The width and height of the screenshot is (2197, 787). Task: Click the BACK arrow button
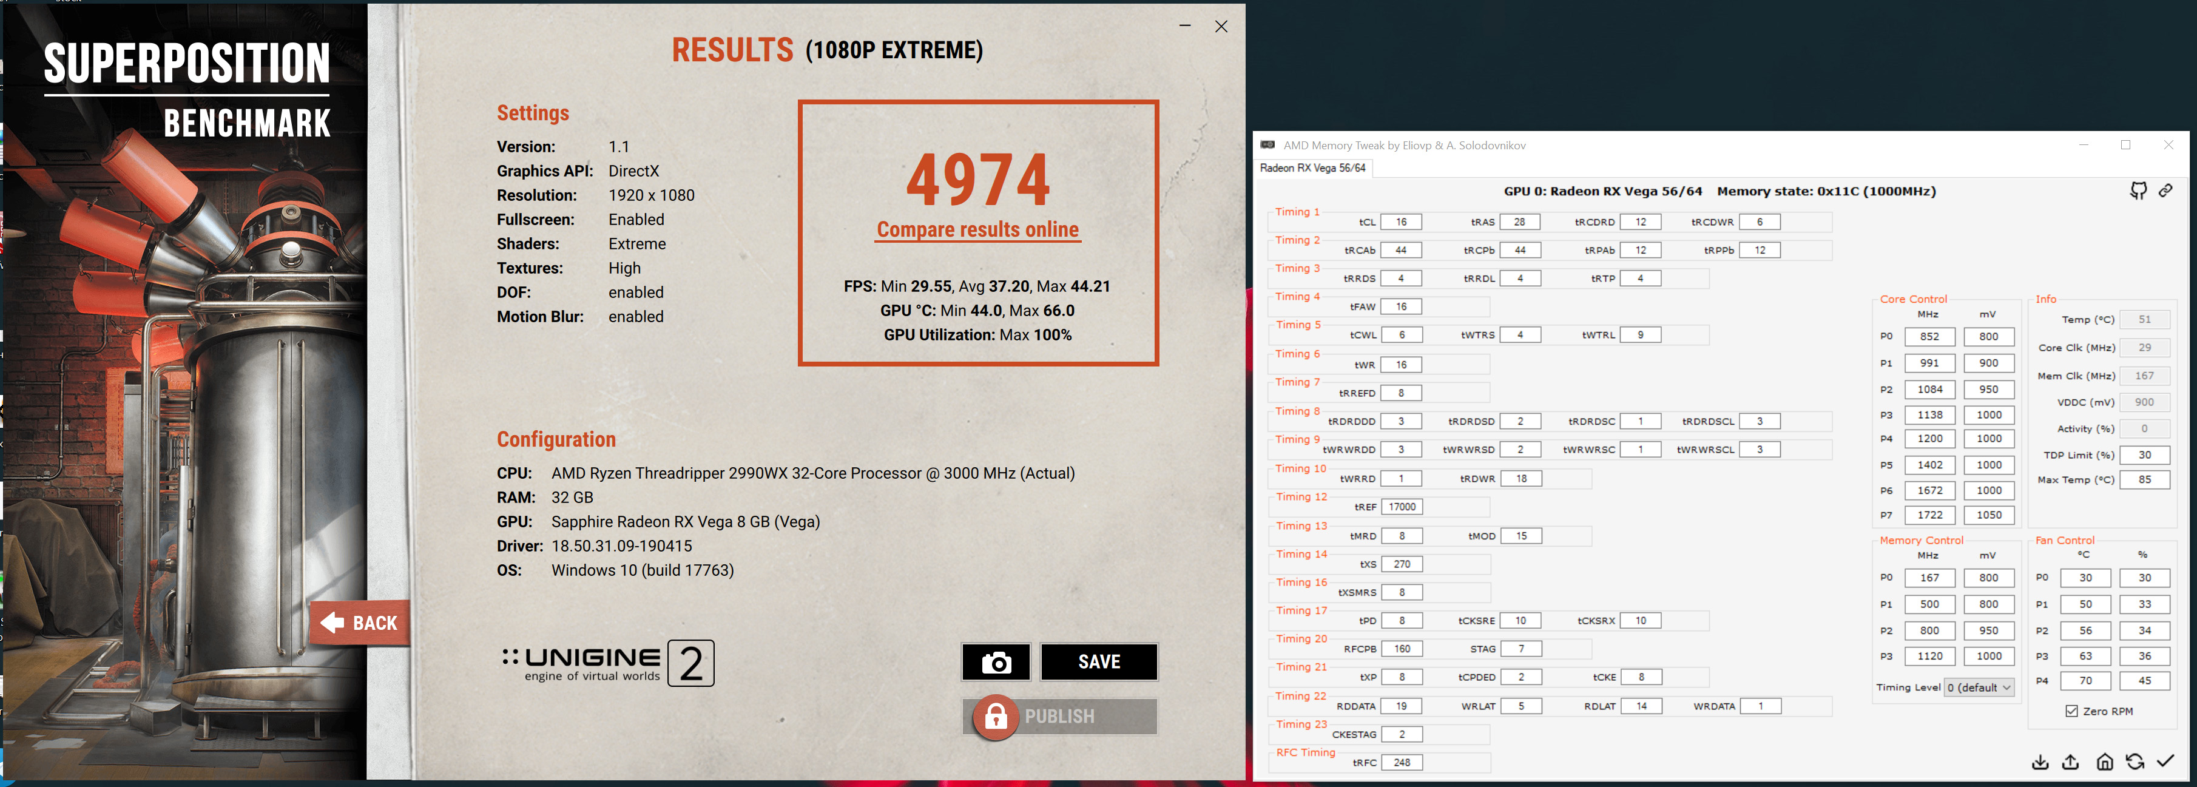point(359,623)
